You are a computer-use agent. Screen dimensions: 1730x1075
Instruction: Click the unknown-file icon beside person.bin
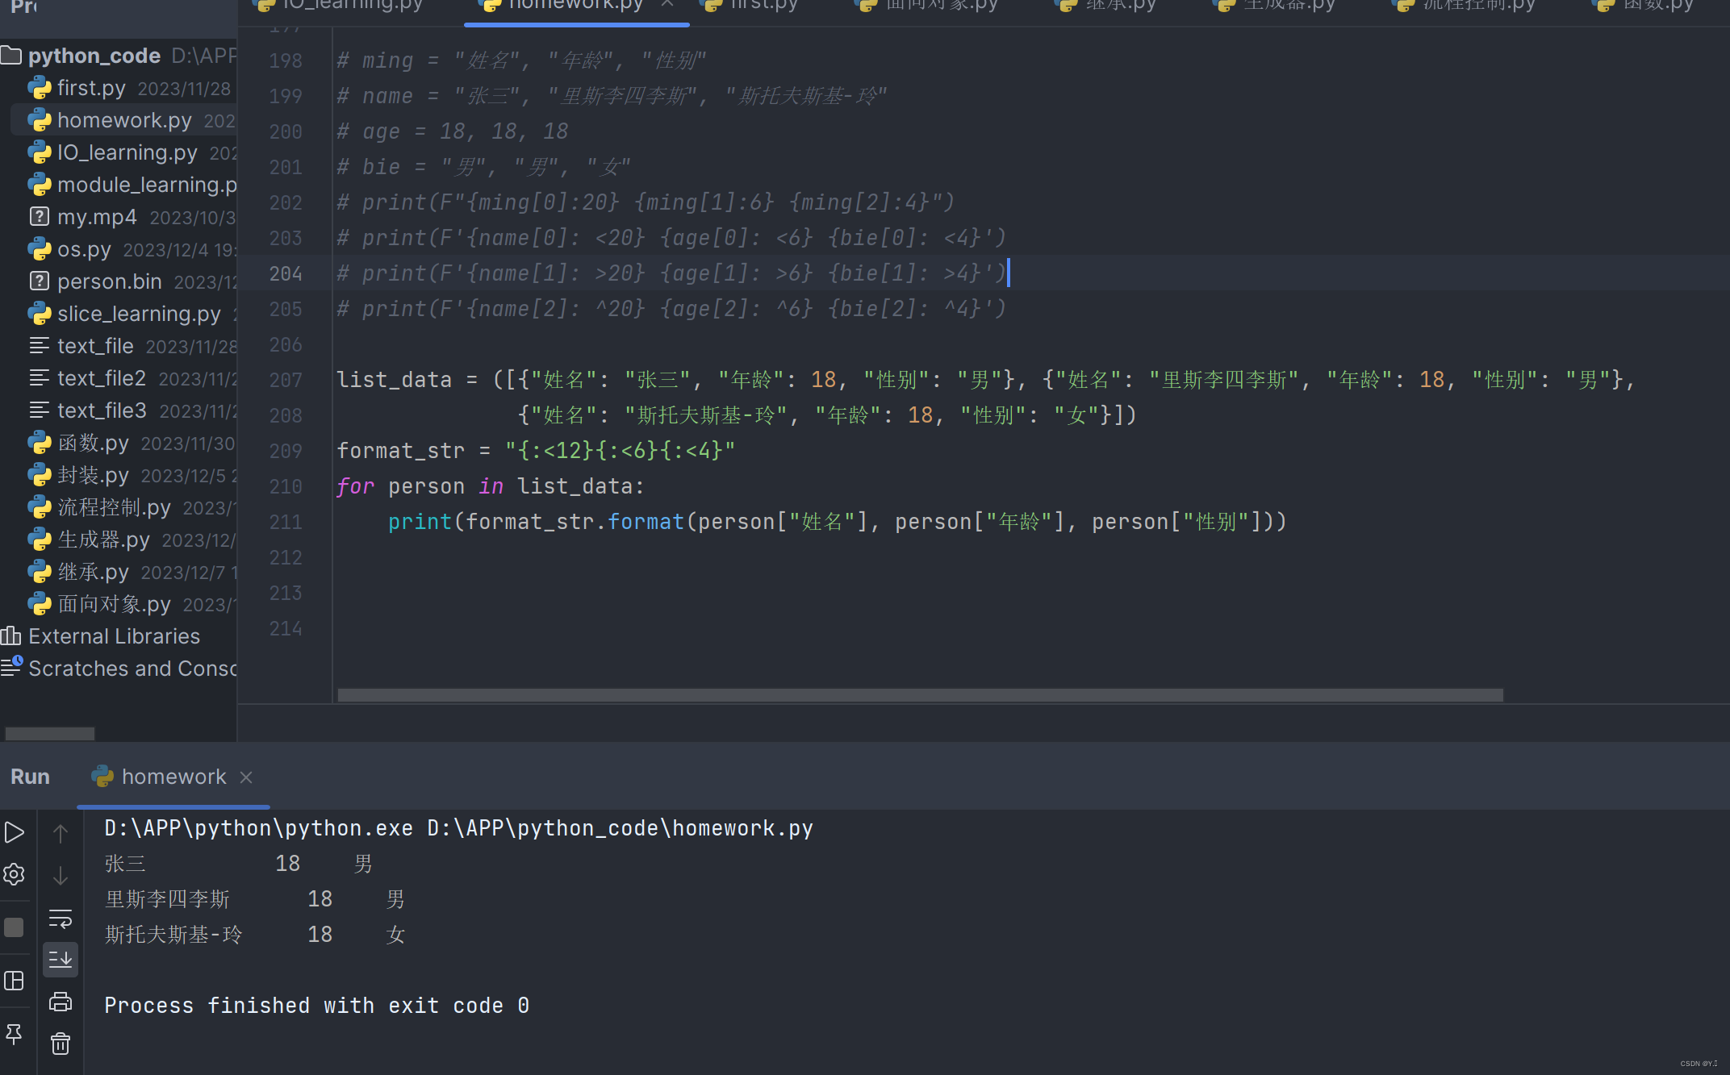pyautogui.click(x=40, y=281)
